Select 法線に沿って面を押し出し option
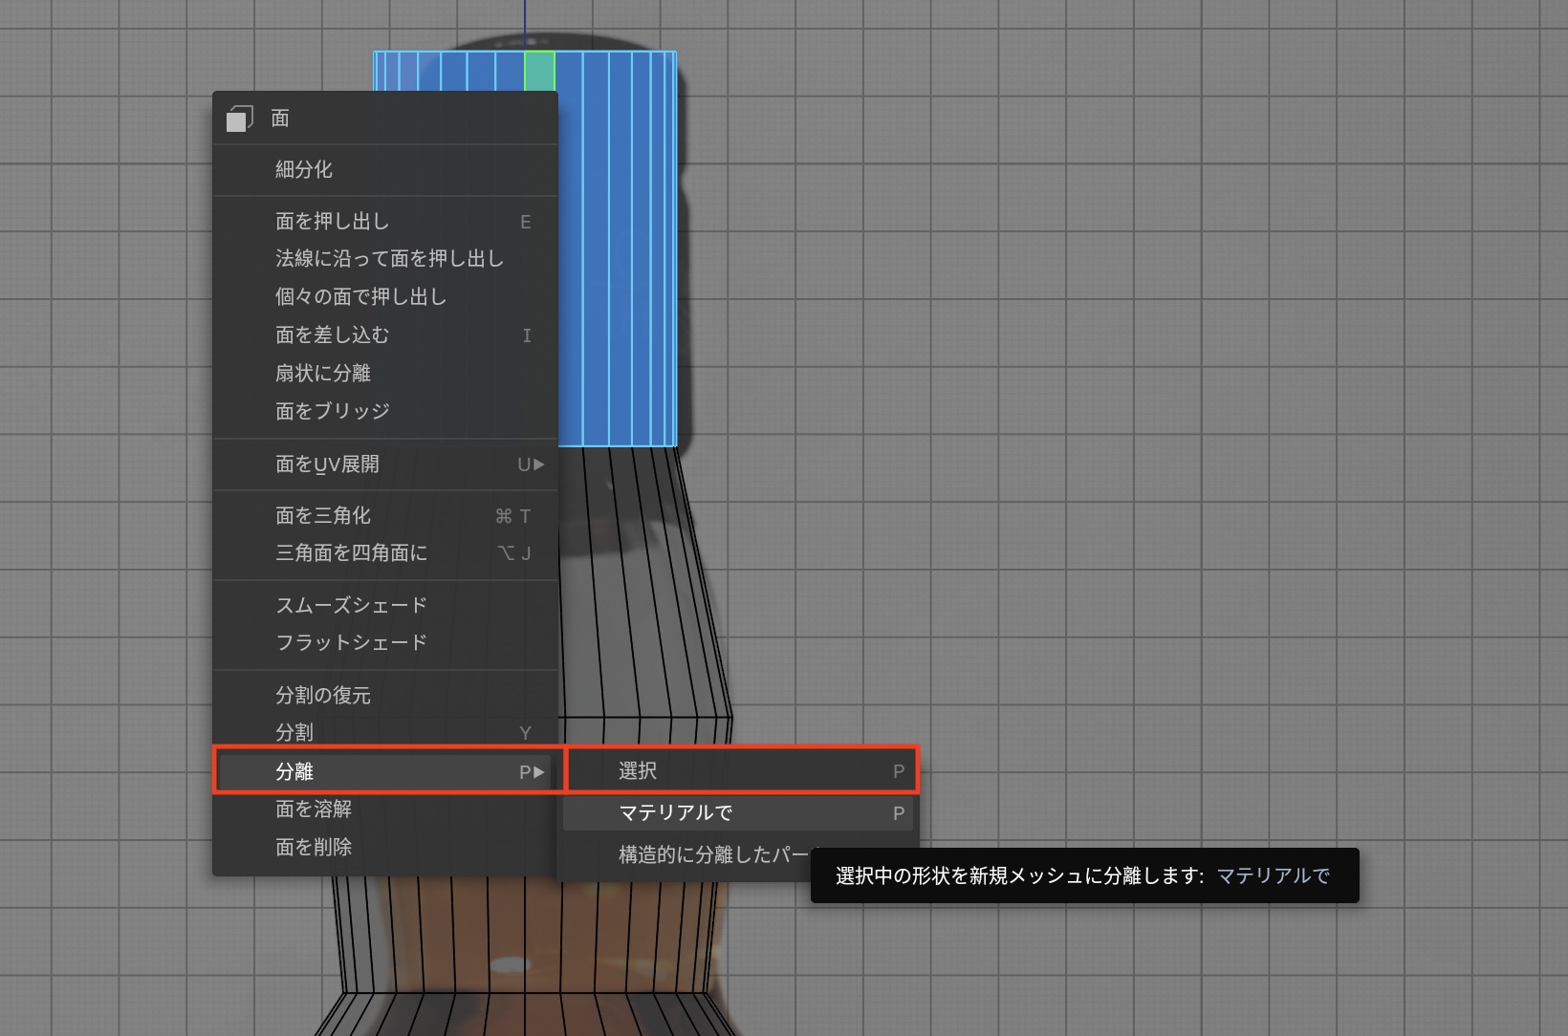1568x1036 pixels. pyautogui.click(x=388, y=259)
